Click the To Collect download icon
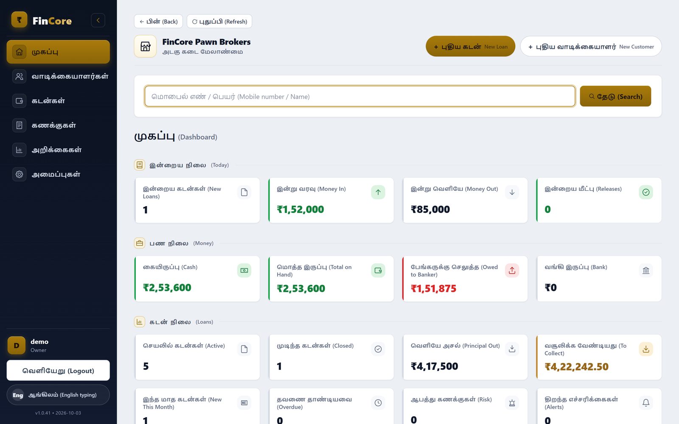 tap(646, 349)
